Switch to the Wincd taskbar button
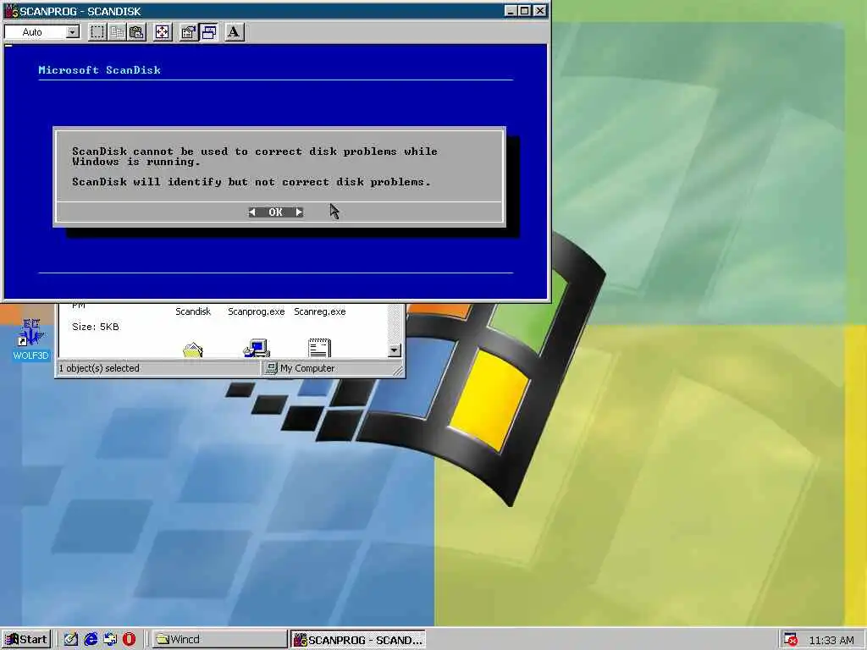The width and height of the screenshot is (867, 650). click(x=219, y=640)
